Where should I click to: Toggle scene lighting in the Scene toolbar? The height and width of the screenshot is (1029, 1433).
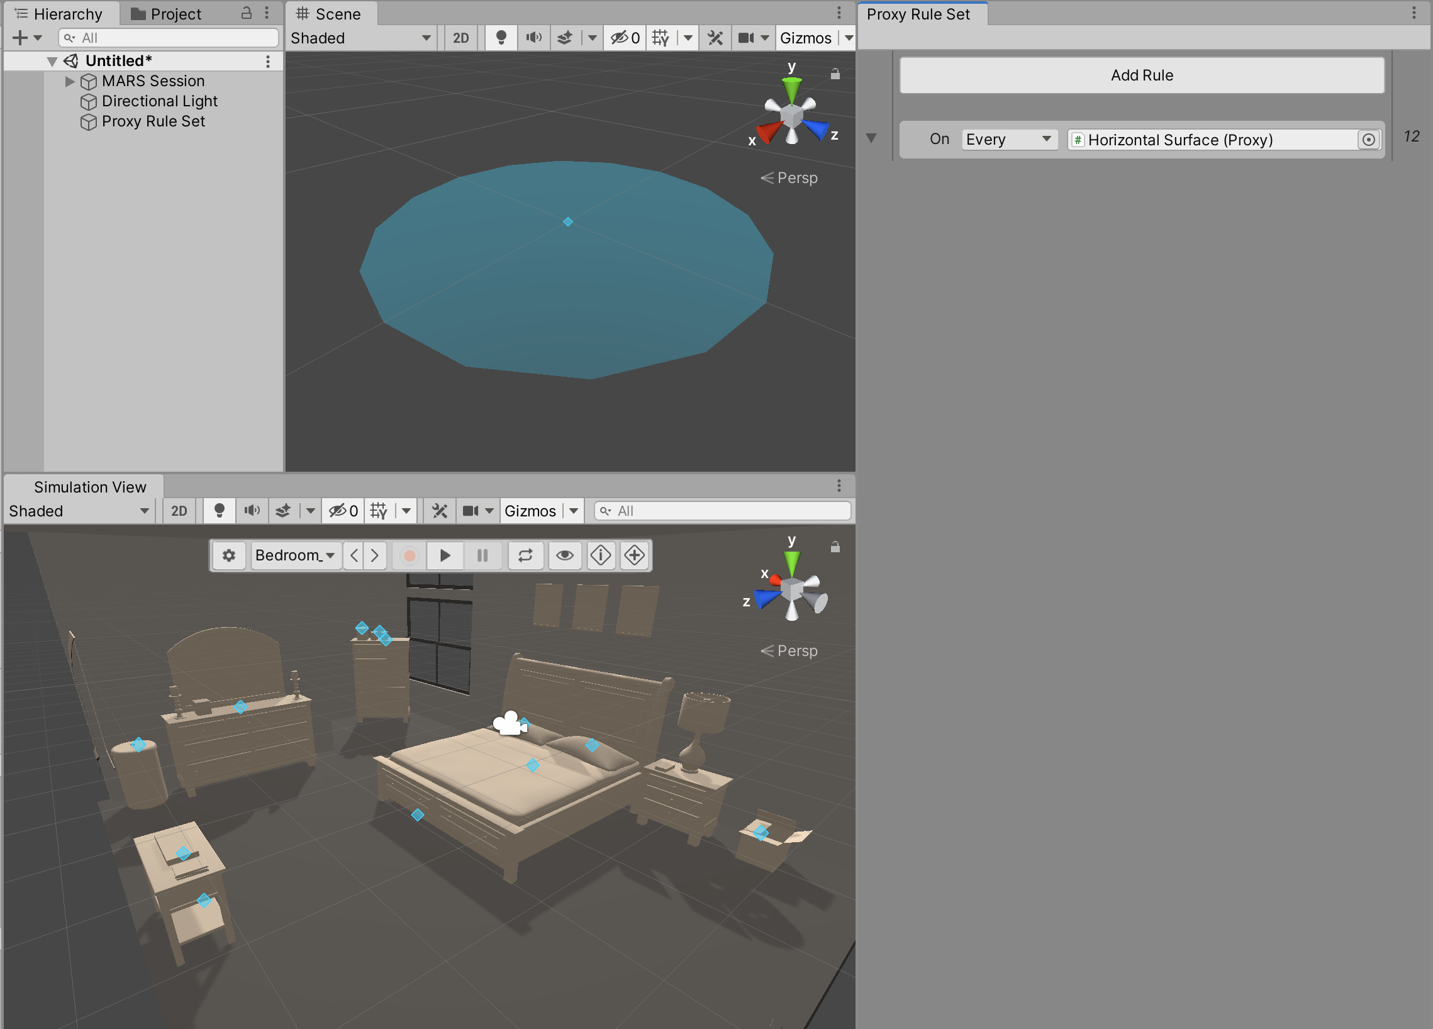pyautogui.click(x=501, y=38)
